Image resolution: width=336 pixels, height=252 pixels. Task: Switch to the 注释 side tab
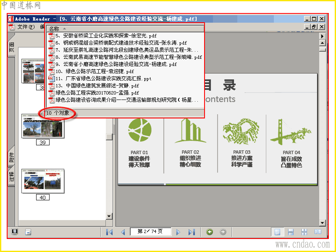point(11,176)
